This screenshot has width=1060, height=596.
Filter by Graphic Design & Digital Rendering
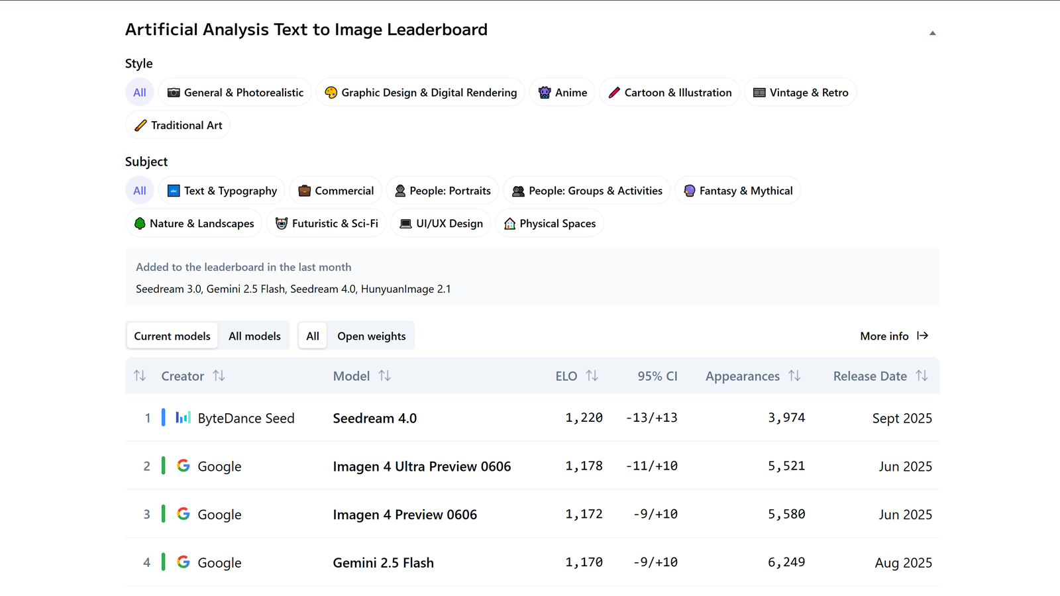click(421, 93)
